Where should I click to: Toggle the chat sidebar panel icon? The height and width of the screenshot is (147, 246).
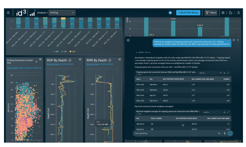128,40
